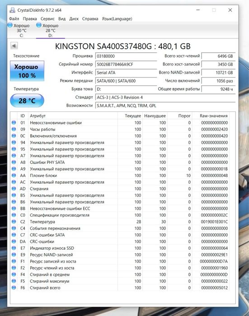Click the status dot of attribute B6
Viewport: 249px width, 316px height.
[14, 202]
